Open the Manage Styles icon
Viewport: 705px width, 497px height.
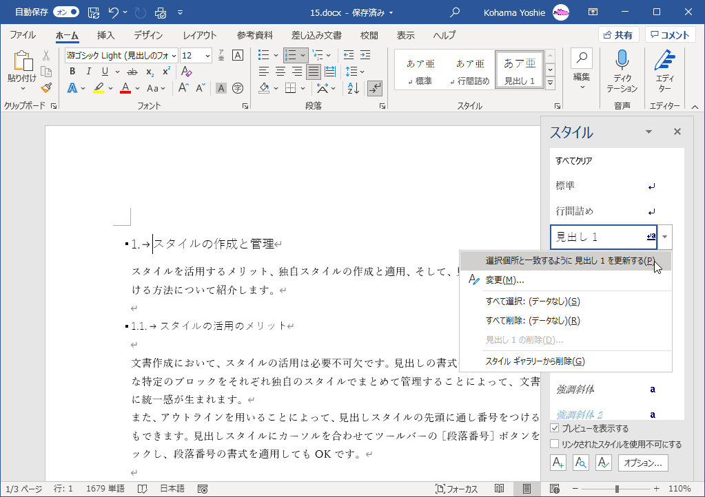[604, 463]
